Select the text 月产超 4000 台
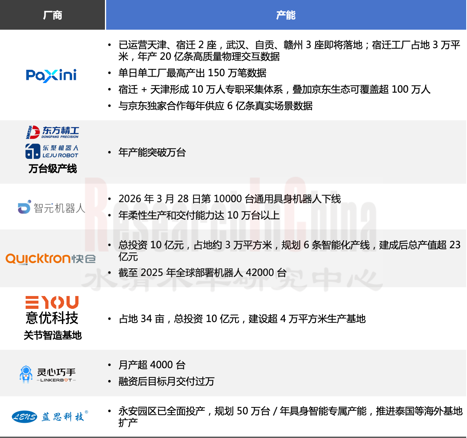 tap(152, 365)
